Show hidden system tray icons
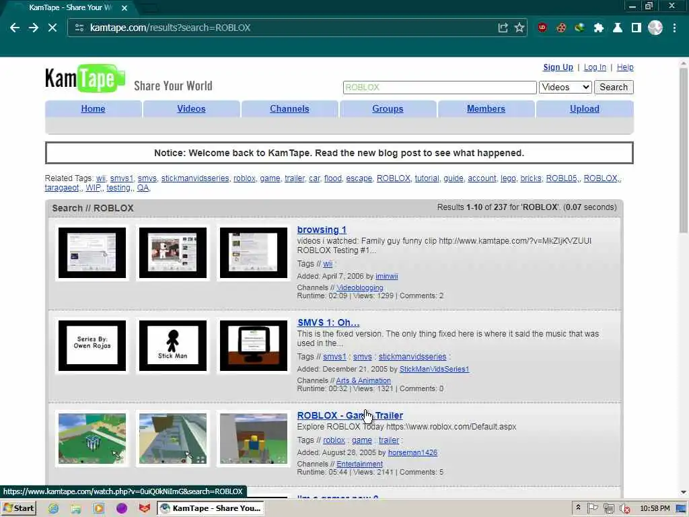The image size is (689, 517). click(578, 508)
